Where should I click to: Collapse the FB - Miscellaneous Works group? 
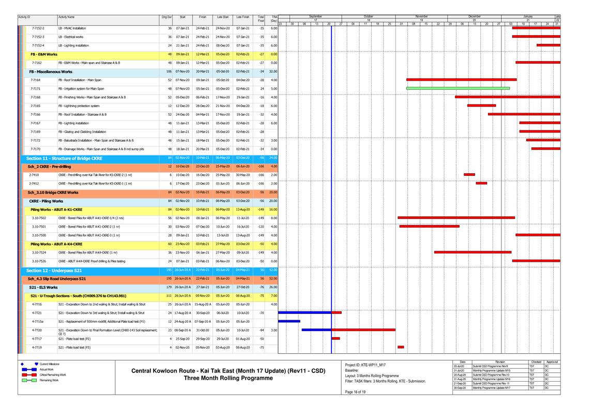click(51, 71)
